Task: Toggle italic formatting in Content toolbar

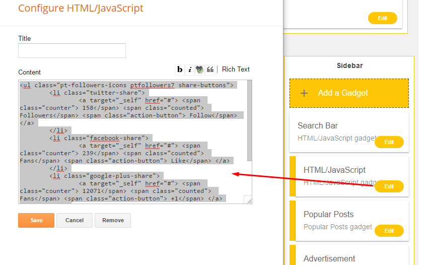Action: 190,69
